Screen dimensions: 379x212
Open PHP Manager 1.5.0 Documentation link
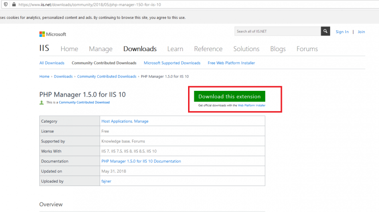point(141,161)
